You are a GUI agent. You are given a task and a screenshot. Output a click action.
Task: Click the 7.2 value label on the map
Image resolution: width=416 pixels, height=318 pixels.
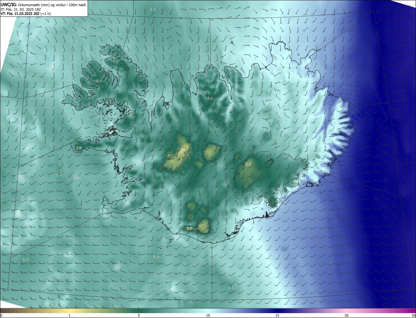click(x=220, y=166)
